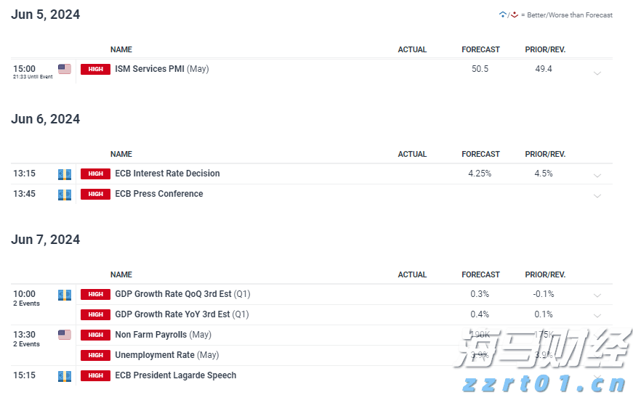Click the HIGH badge for GDP Growth Rate YoY
Image resolution: width=633 pixels, height=395 pixels.
click(x=95, y=314)
